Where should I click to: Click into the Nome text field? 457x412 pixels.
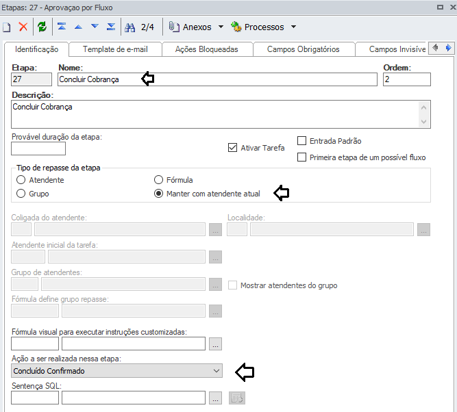tap(218, 79)
